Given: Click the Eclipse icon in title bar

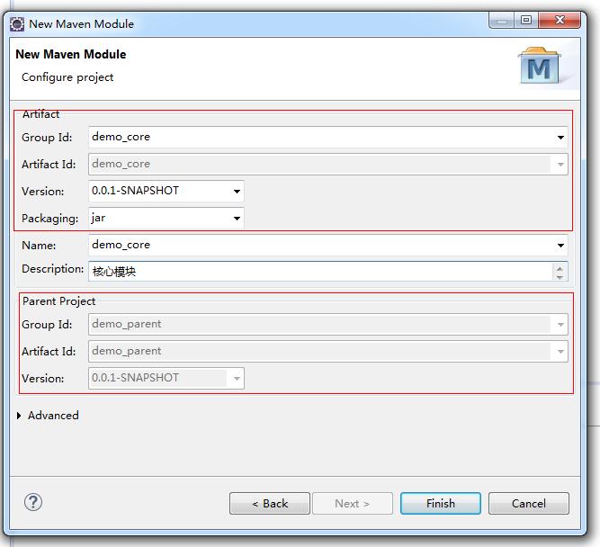Looking at the screenshot, I should pyautogui.click(x=17, y=24).
